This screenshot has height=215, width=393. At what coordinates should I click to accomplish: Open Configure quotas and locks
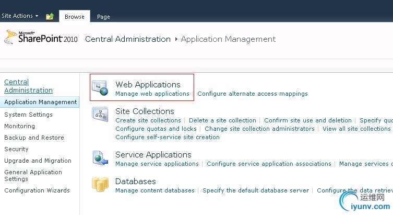[x=156, y=129]
